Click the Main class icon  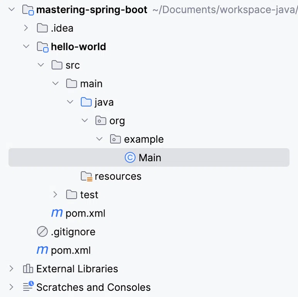pyautogui.click(x=130, y=158)
